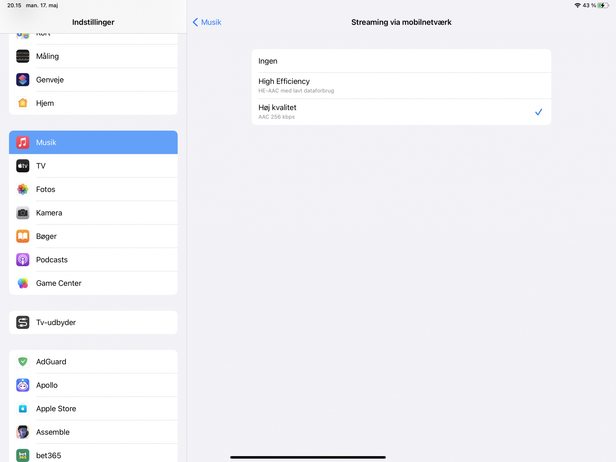This screenshot has height=462, width=616.
Task: Choose High Efficiency HE-AAC option
Action: point(400,86)
